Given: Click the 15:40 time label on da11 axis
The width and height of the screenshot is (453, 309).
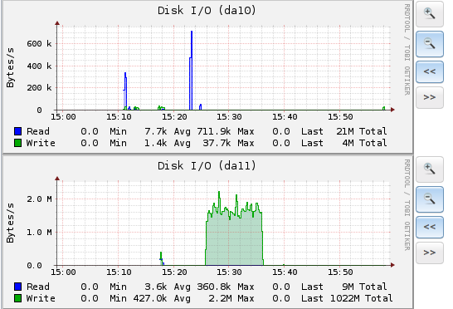Looking at the screenshot, I should [x=285, y=272].
